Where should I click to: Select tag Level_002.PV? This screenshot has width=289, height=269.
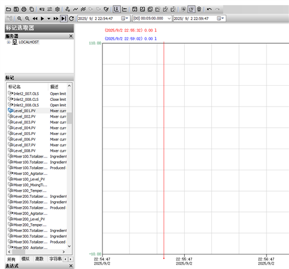coord(25,117)
